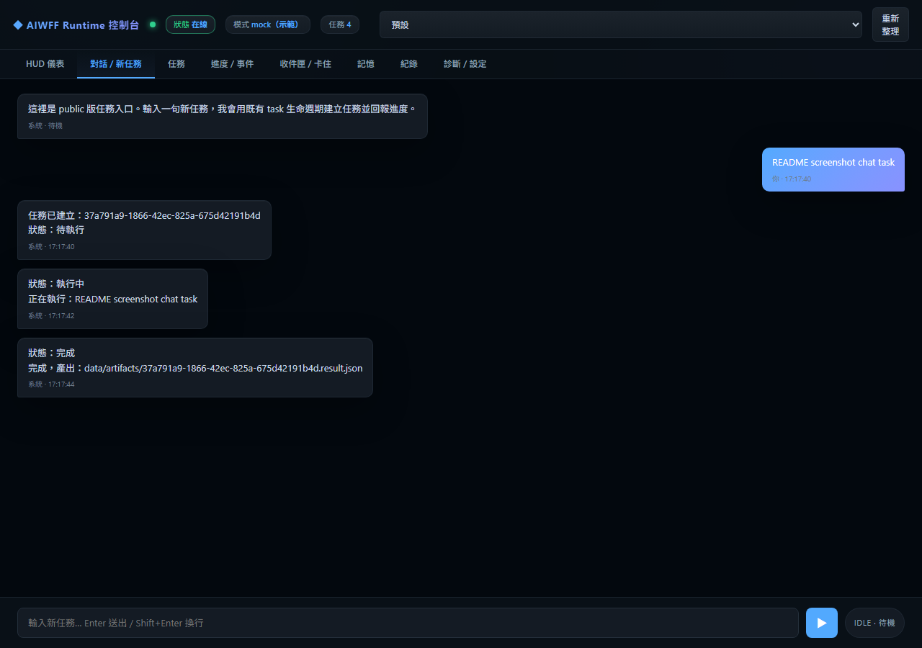The image size is (922, 648).
Task: Click the 系統 · 17:17:40 timestamp
Action: click(51, 247)
